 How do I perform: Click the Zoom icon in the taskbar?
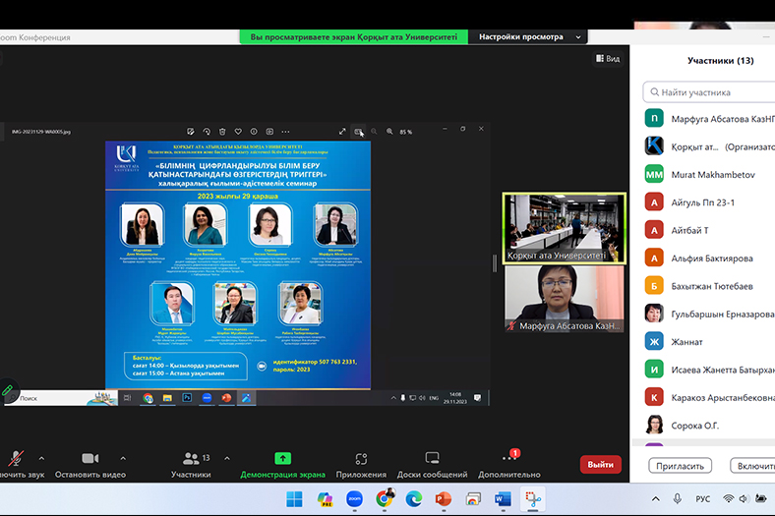point(354,499)
